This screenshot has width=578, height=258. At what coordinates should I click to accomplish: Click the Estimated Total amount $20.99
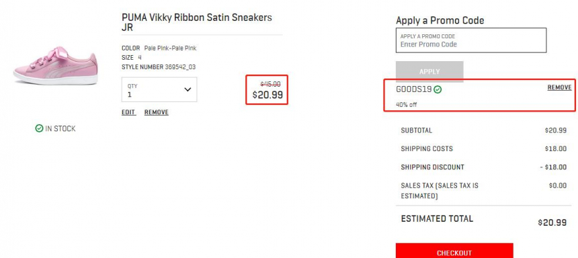pyautogui.click(x=552, y=222)
